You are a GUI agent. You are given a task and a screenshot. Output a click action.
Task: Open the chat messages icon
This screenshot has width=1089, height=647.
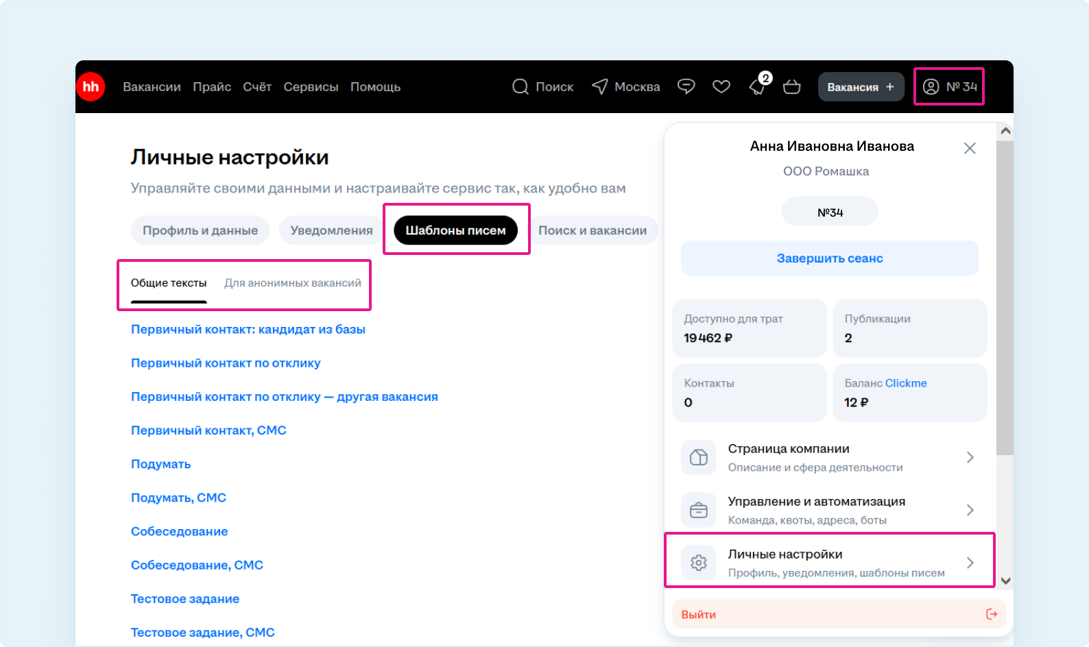(x=686, y=86)
